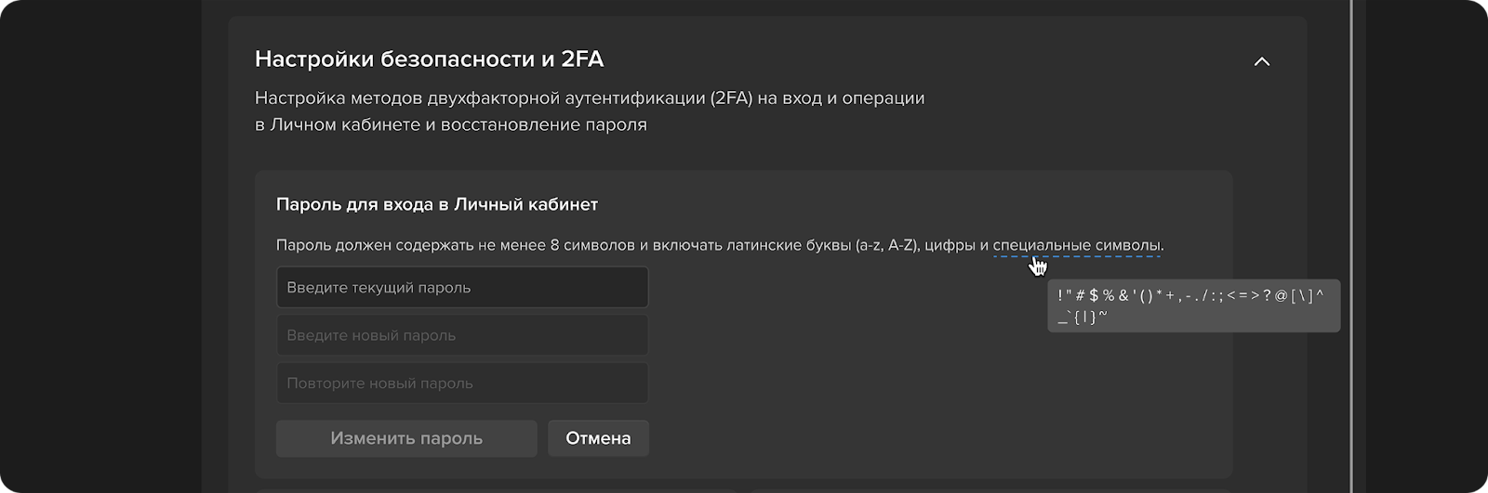Click the word 'цифры' in password requirements
Screen dimensions: 1488x493
point(950,246)
